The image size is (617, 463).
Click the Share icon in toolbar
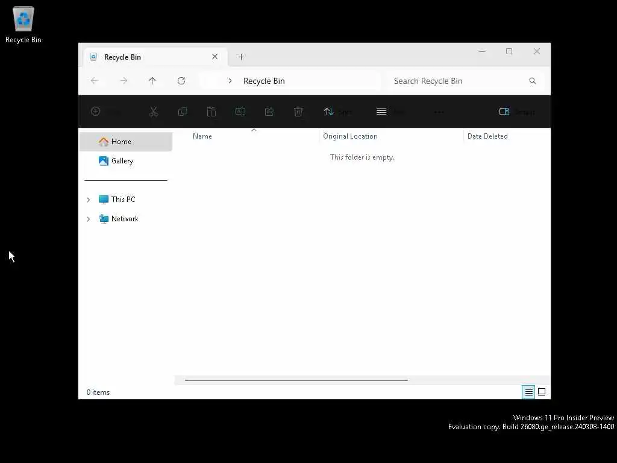tap(269, 112)
